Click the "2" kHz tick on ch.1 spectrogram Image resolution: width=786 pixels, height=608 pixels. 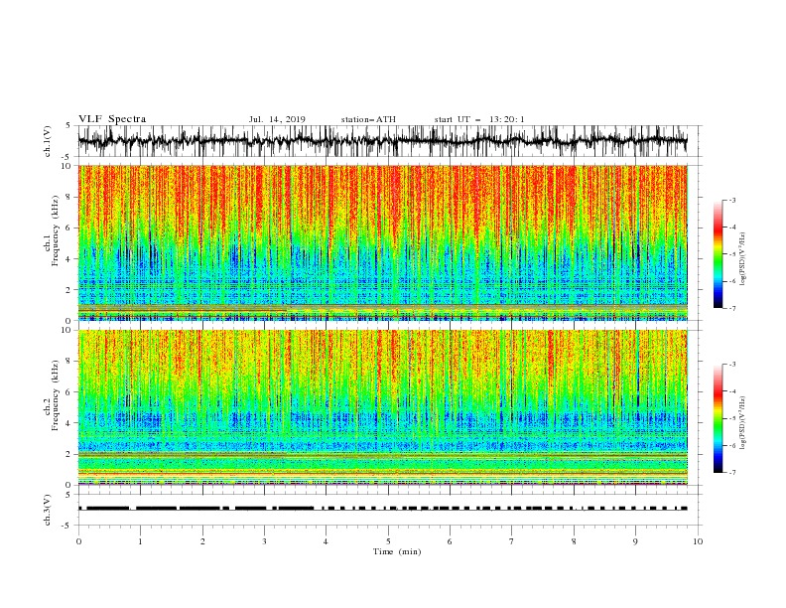(x=70, y=290)
